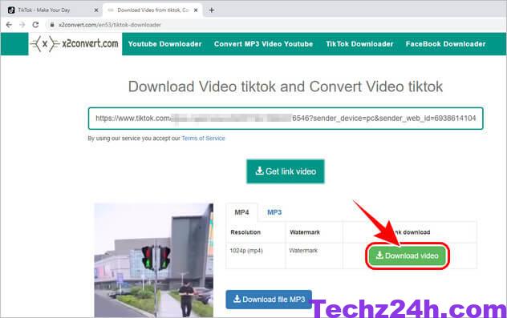Screen dimensions: 507x318
Task: Reload the page with the refresh icon
Action: point(35,25)
